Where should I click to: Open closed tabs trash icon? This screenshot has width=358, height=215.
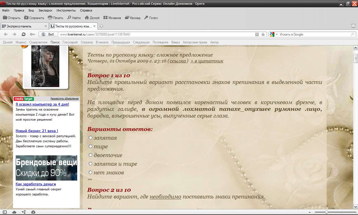(x=353, y=26)
